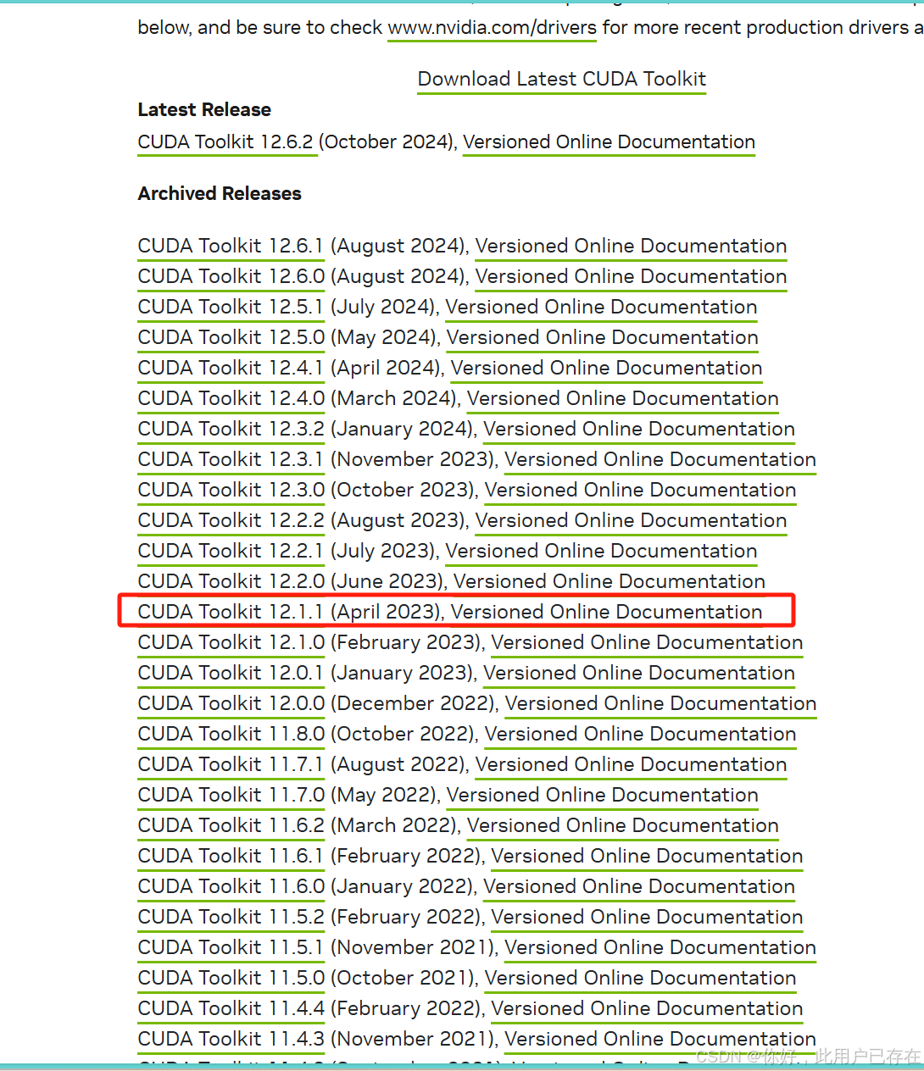The image size is (924, 1071).
Task: Open CUDA Toolkit 12.4.1 link
Action: click(x=231, y=368)
